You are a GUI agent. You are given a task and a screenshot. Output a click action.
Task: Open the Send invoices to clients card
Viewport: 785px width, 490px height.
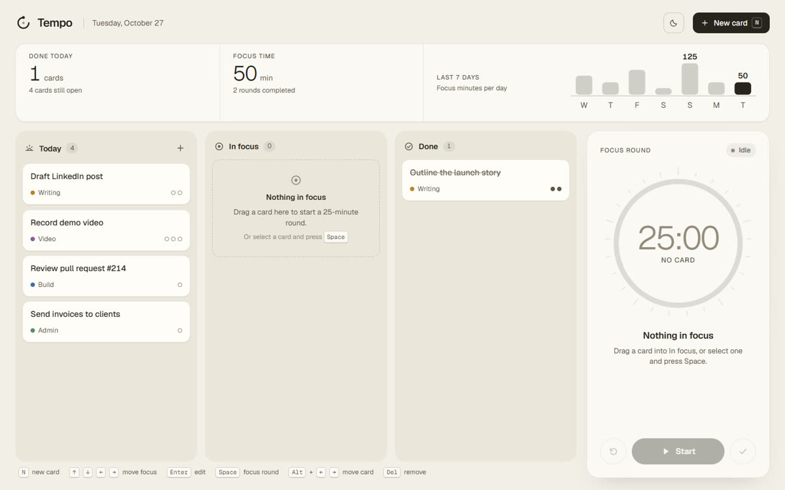click(x=106, y=321)
